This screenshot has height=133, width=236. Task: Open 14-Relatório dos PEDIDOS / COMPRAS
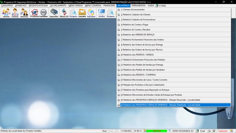pyautogui.click(x=174, y=75)
